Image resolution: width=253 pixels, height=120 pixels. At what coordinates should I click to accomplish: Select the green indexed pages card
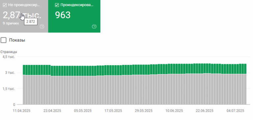click(74, 16)
